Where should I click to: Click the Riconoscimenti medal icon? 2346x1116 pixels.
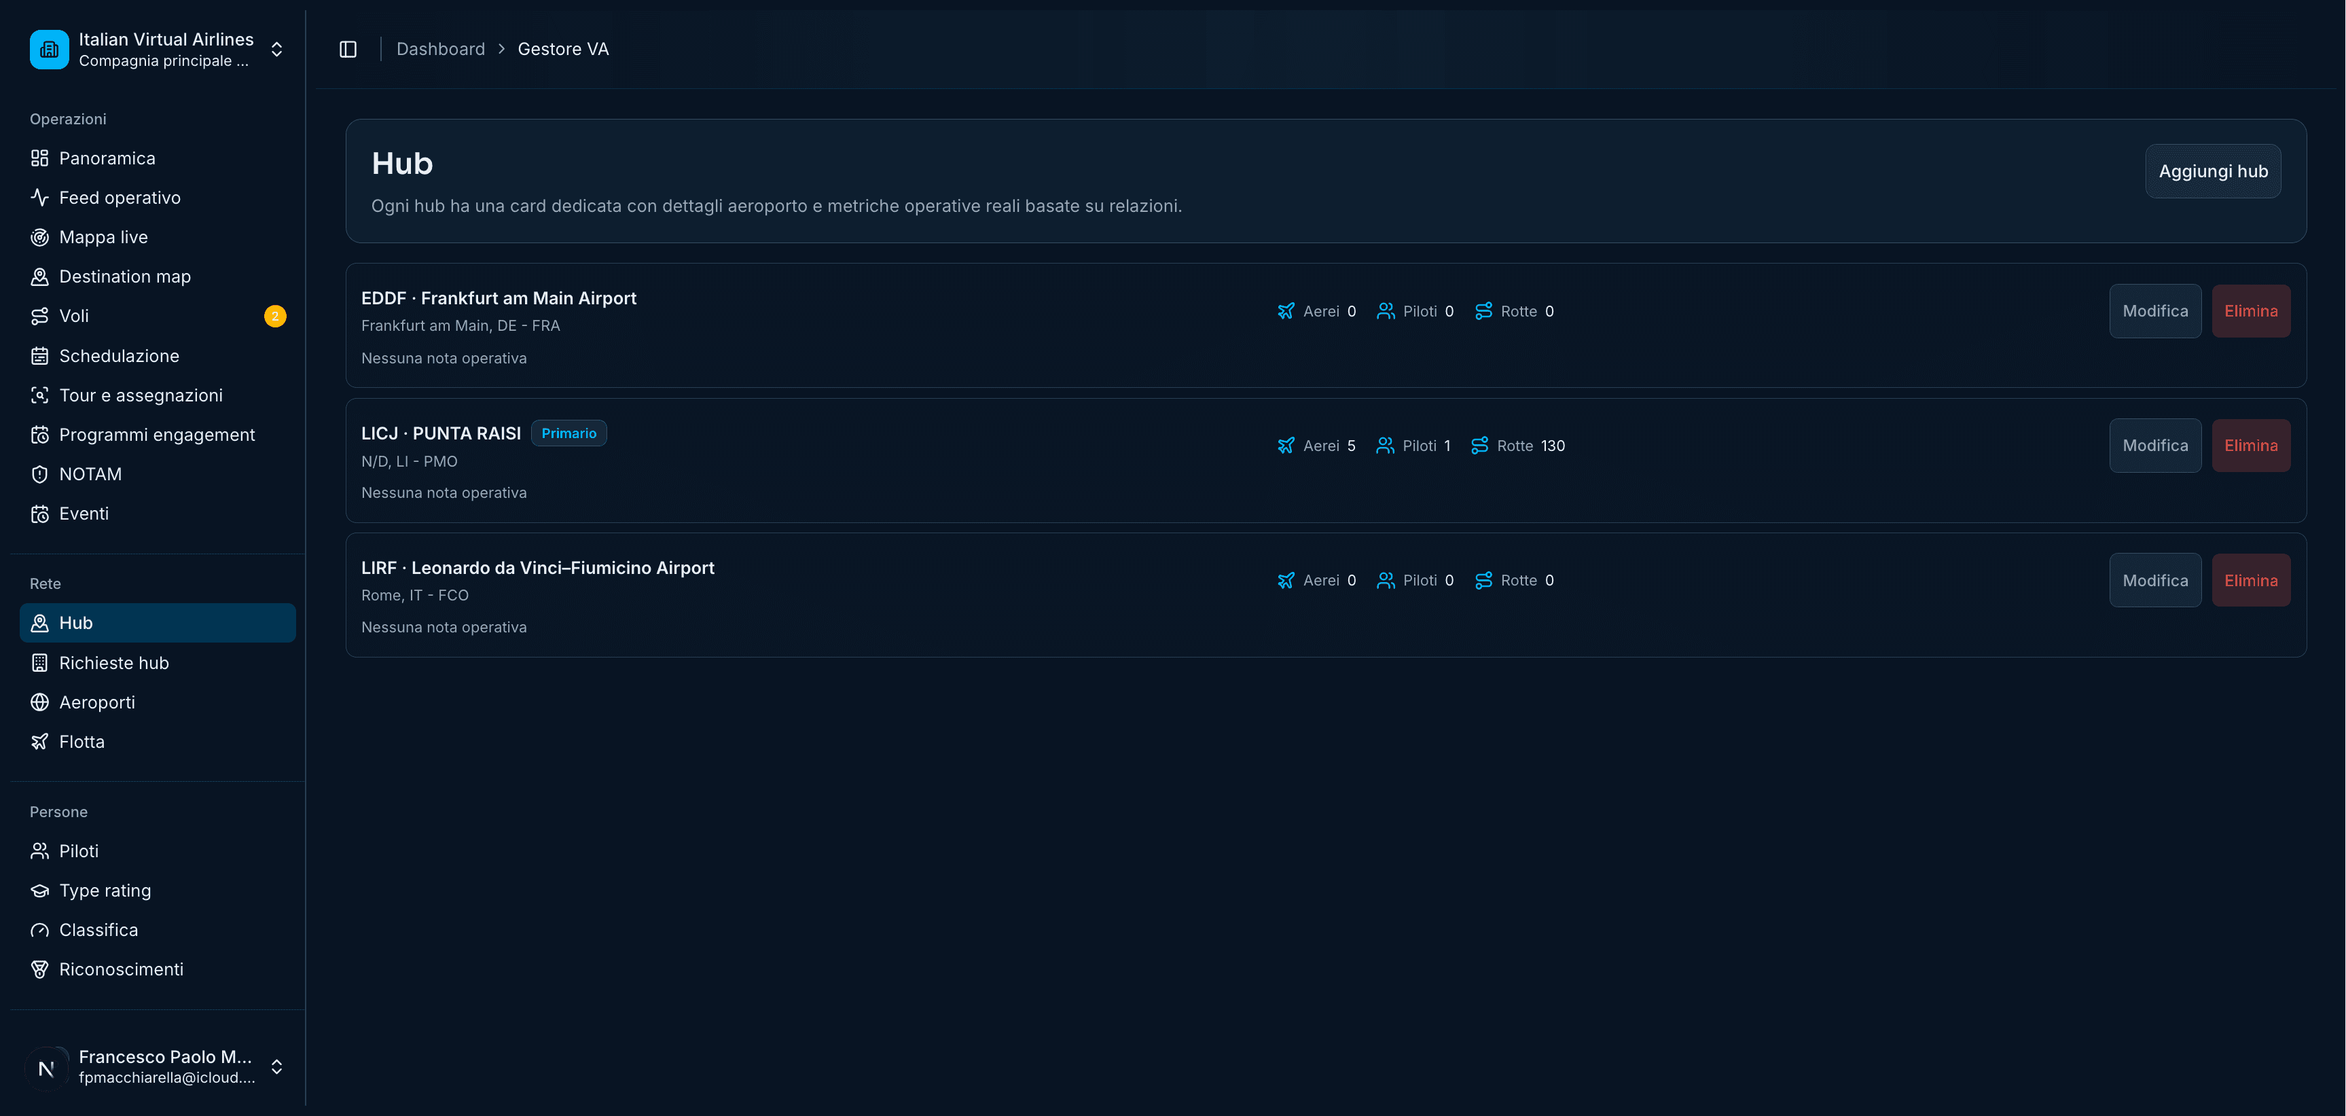coord(39,969)
